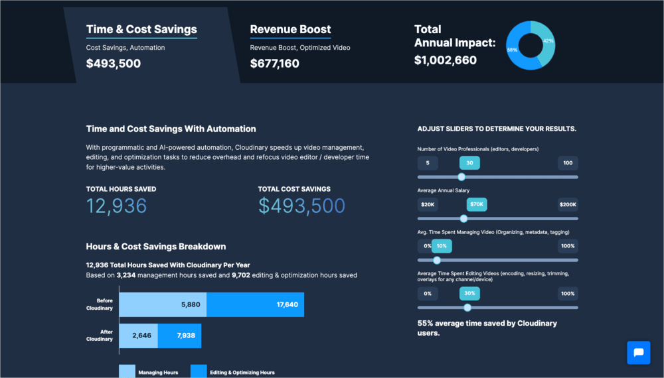Screen dimensions: 664x378
Task: Click the After Cloudinary 7,938 bar segment
Action: point(179,336)
